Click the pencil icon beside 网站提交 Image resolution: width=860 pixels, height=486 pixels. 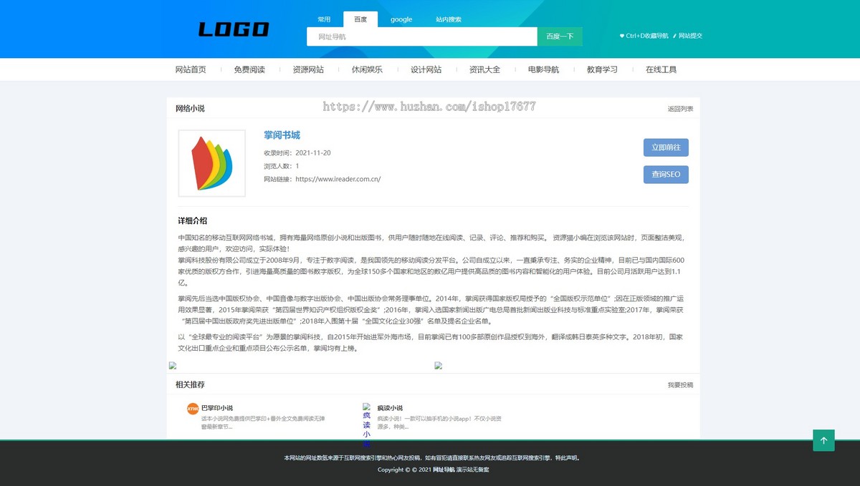[674, 36]
